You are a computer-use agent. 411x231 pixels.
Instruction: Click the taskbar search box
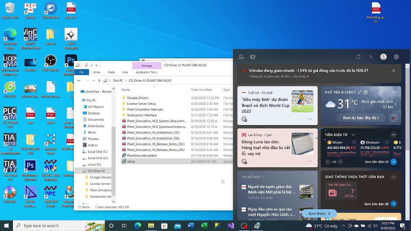pos(59,226)
